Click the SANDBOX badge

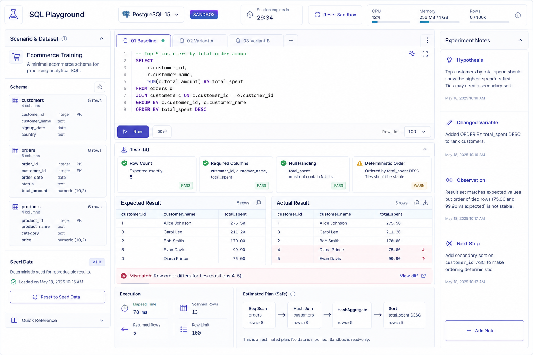(204, 15)
